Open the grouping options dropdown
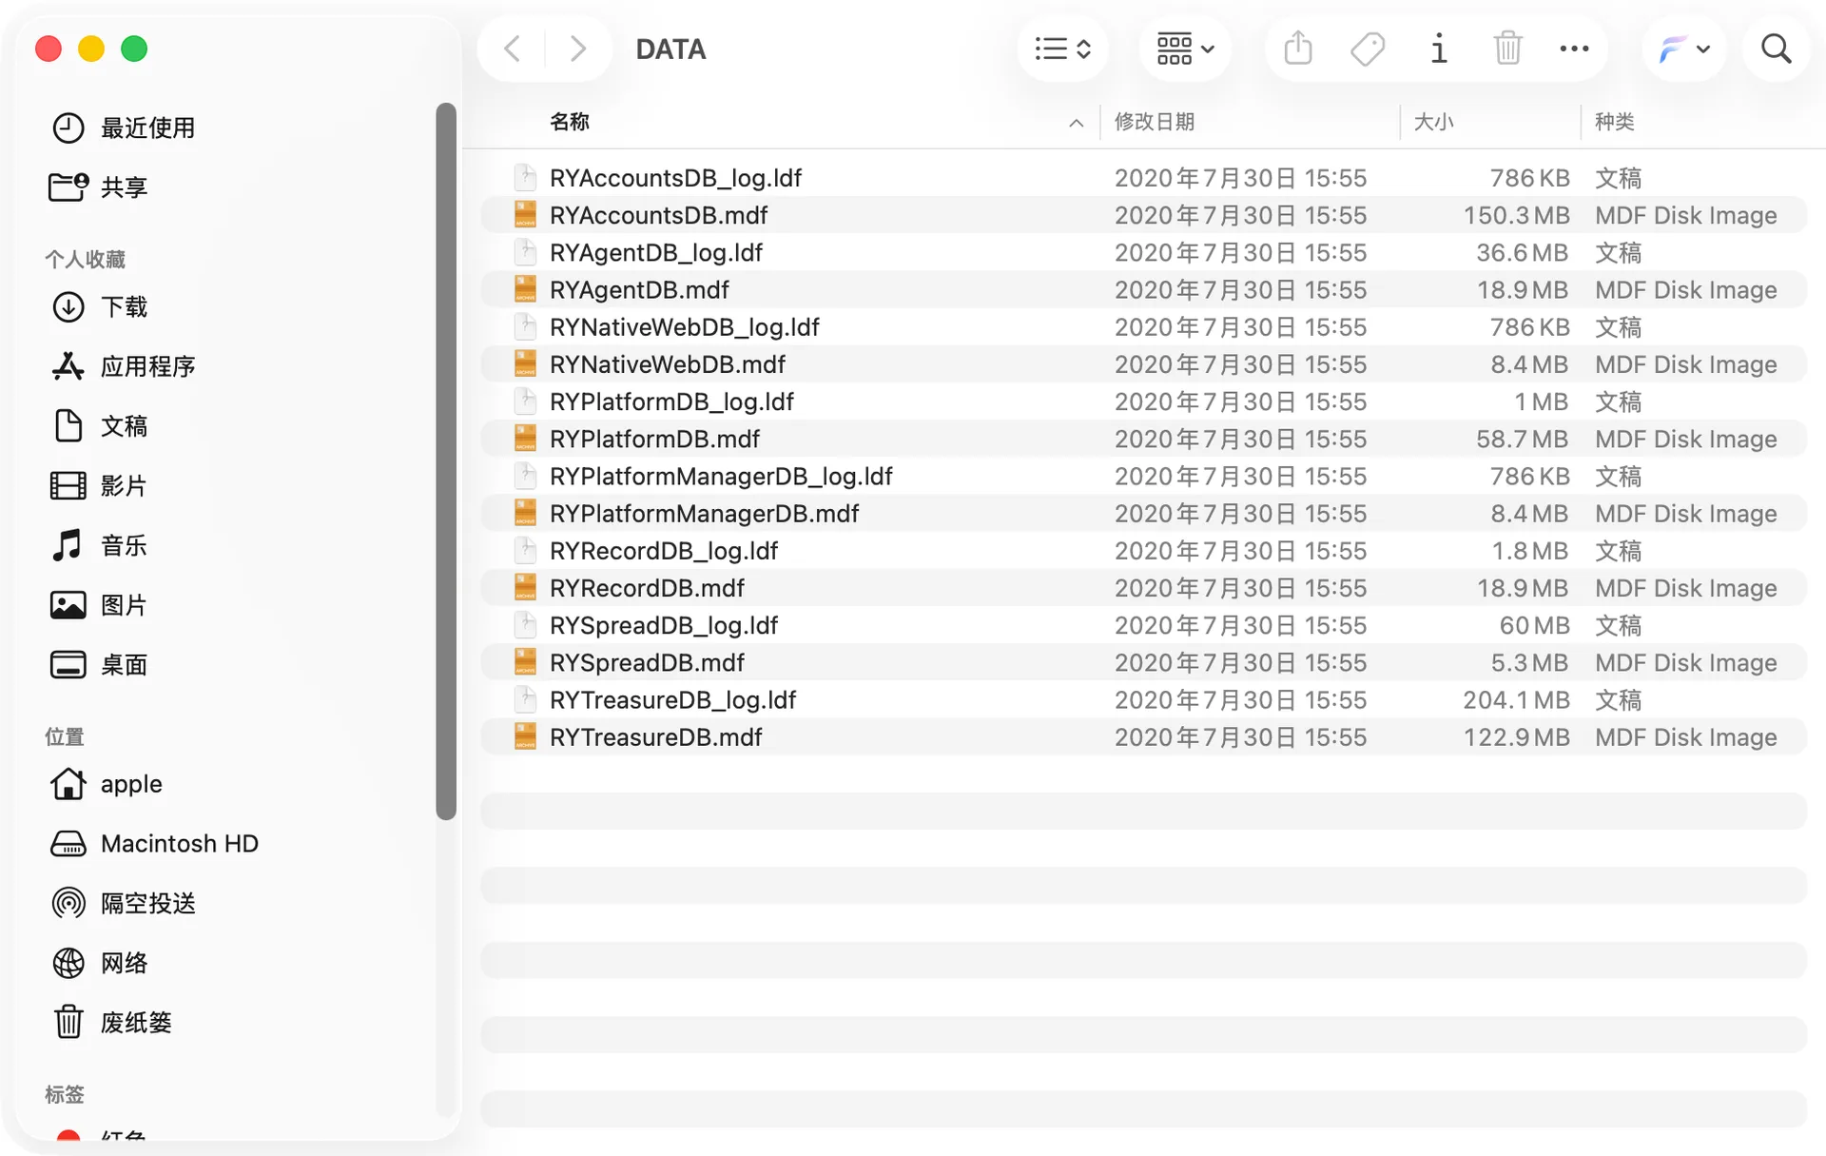The height and width of the screenshot is (1156, 1826). 1184,49
